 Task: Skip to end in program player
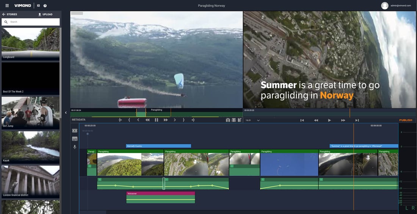point(357,120)
